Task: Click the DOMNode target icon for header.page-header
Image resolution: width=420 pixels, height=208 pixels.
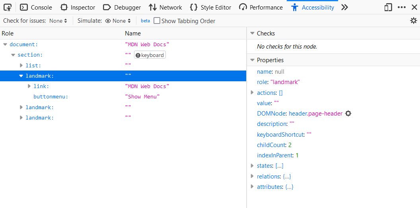Action: [348, 114]
